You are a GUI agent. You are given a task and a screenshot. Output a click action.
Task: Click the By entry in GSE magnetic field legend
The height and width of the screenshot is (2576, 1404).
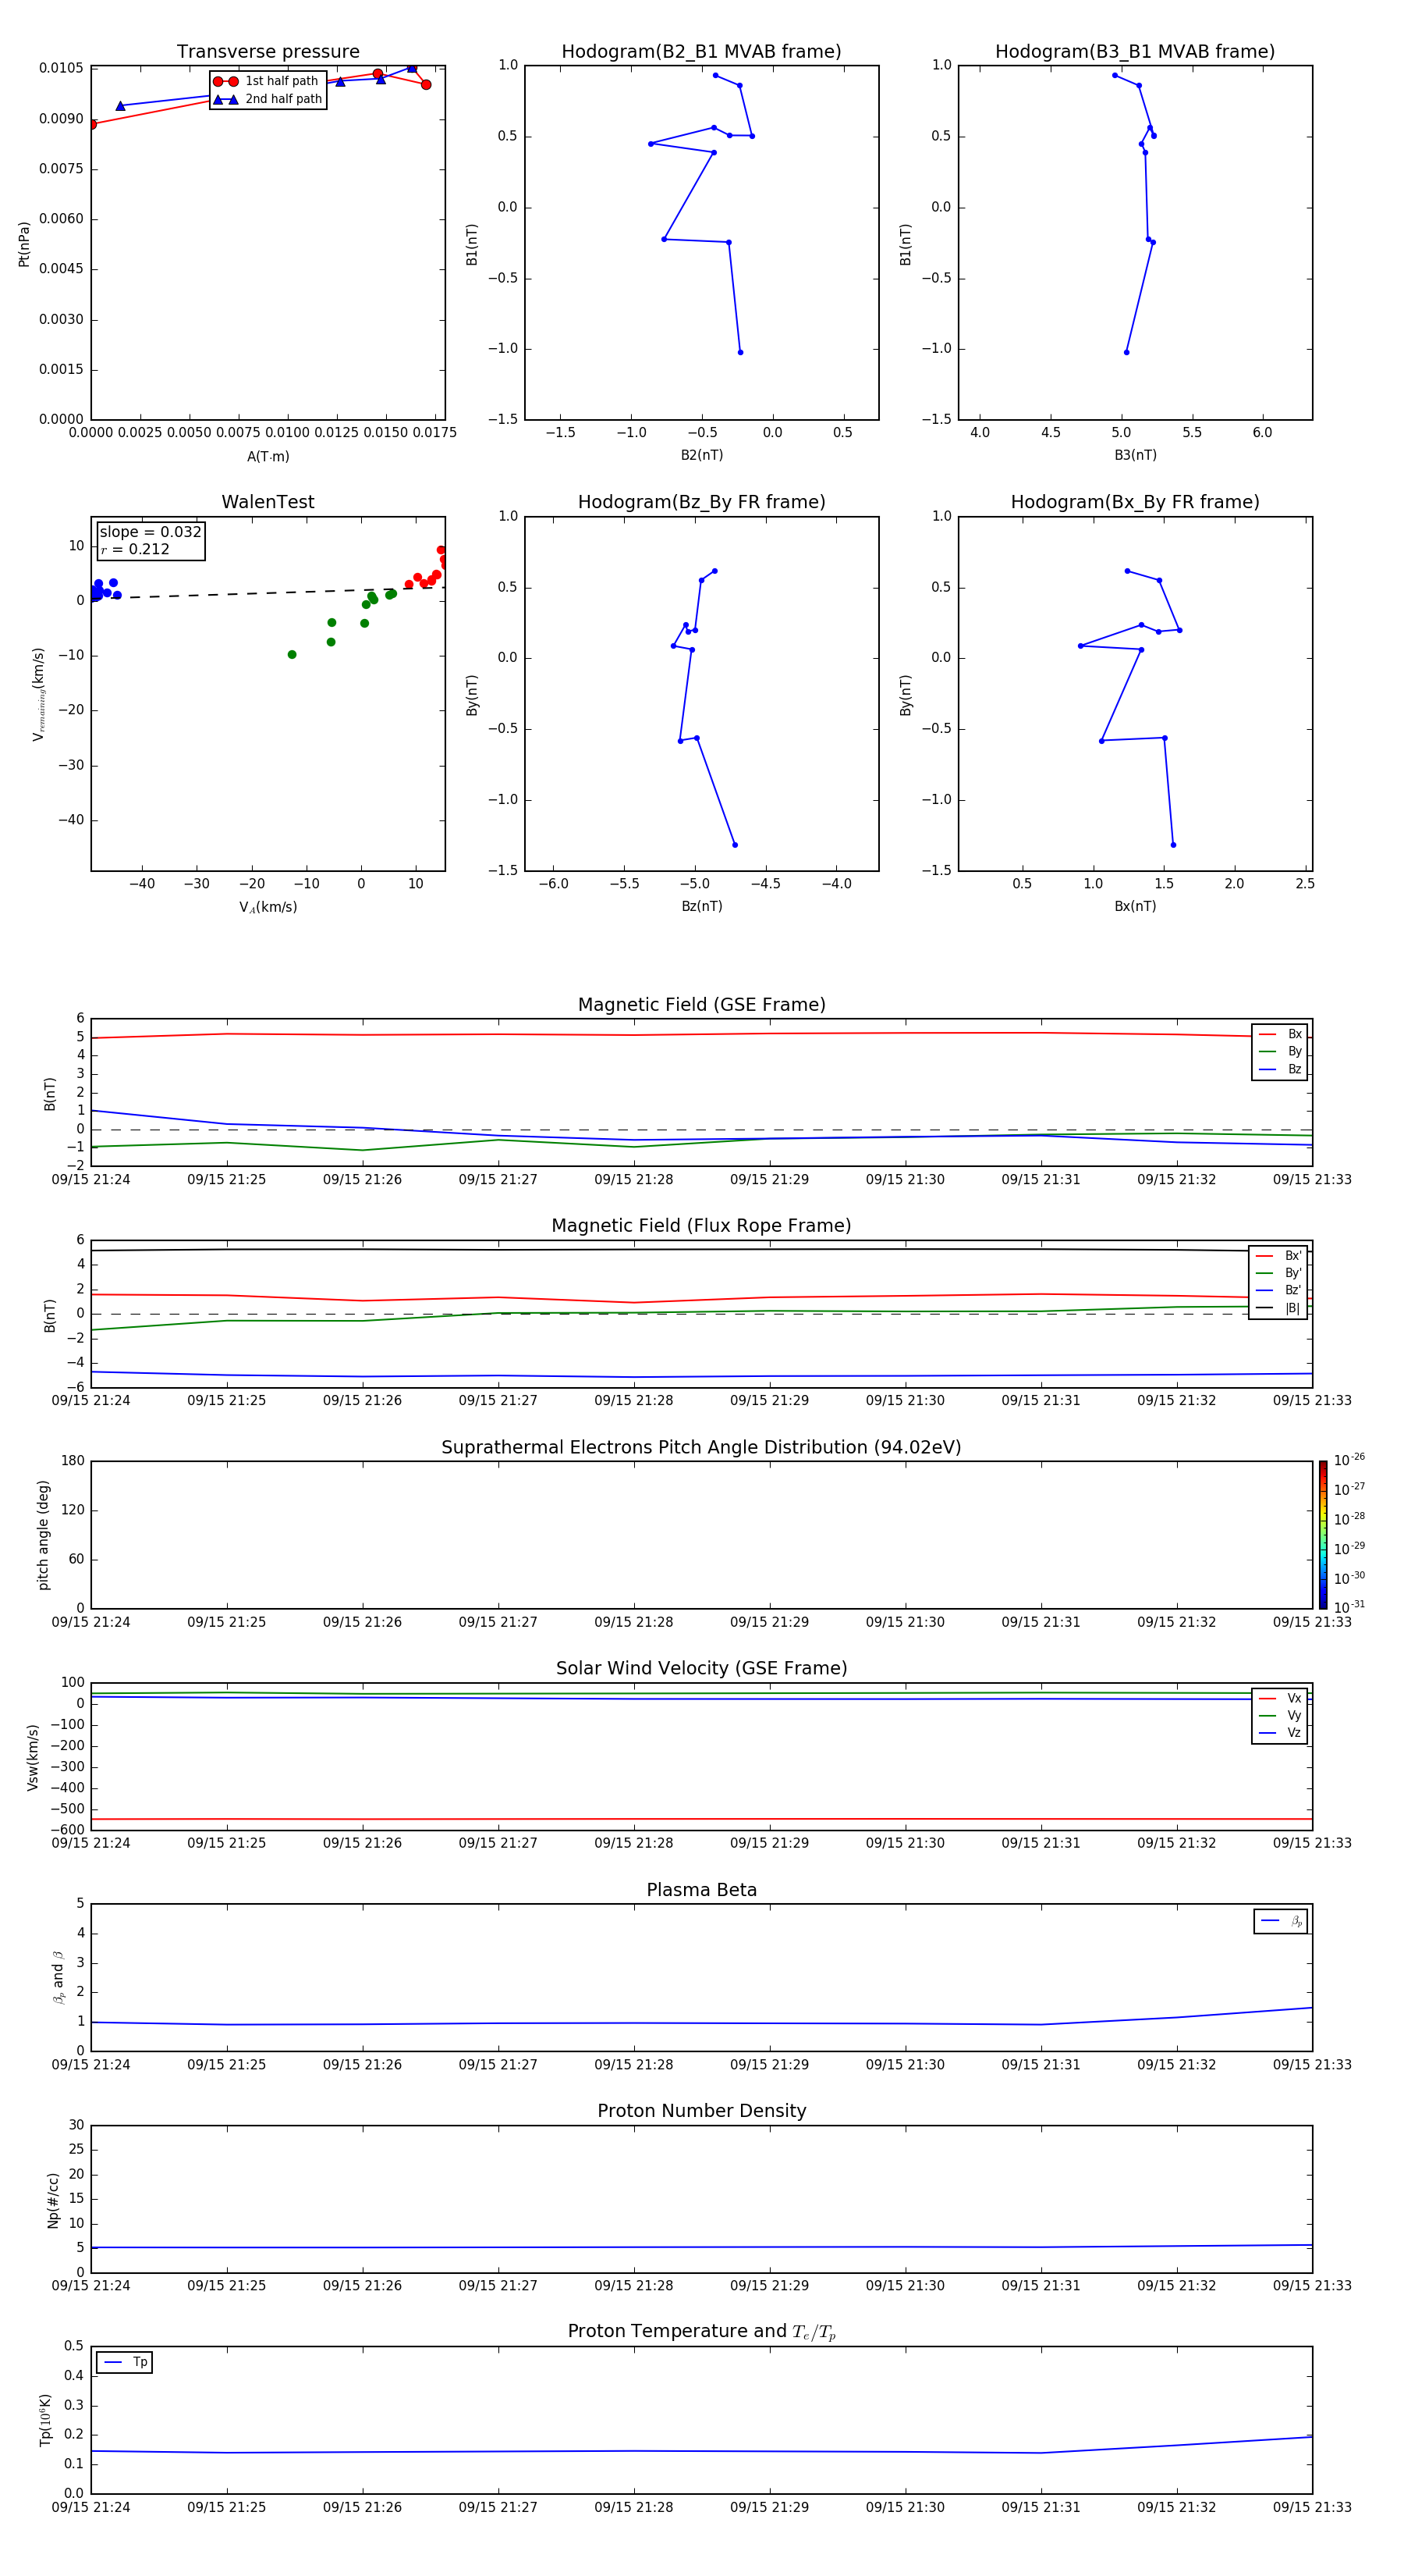(x=1280, y=1052)
